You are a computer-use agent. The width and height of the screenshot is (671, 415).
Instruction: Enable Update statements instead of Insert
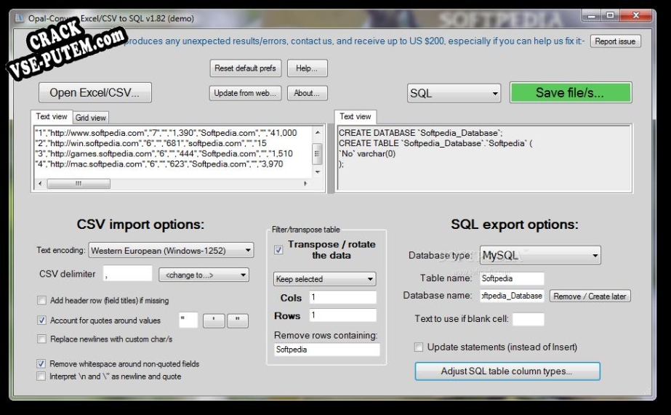point(419,347)
